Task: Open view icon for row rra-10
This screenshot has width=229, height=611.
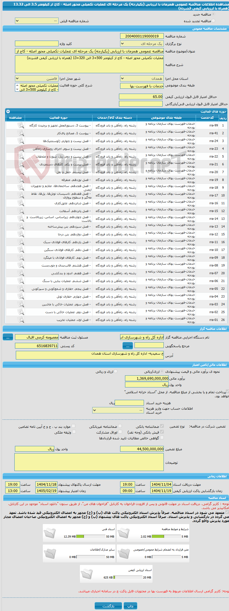Action: pyautogui.click(x=21, y=250)
